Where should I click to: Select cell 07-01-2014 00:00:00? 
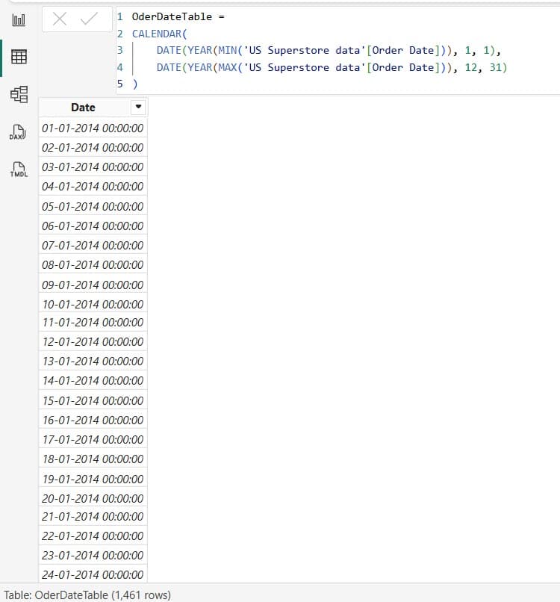point(93,245)
